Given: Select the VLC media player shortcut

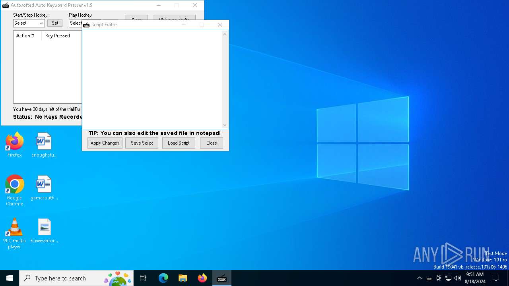Looking at the screenshot, I should [x=14, y=234].
